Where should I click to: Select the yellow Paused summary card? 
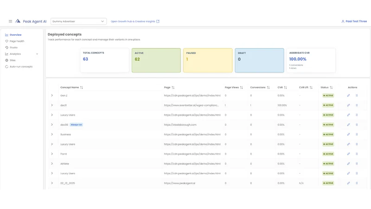(208, 60)
